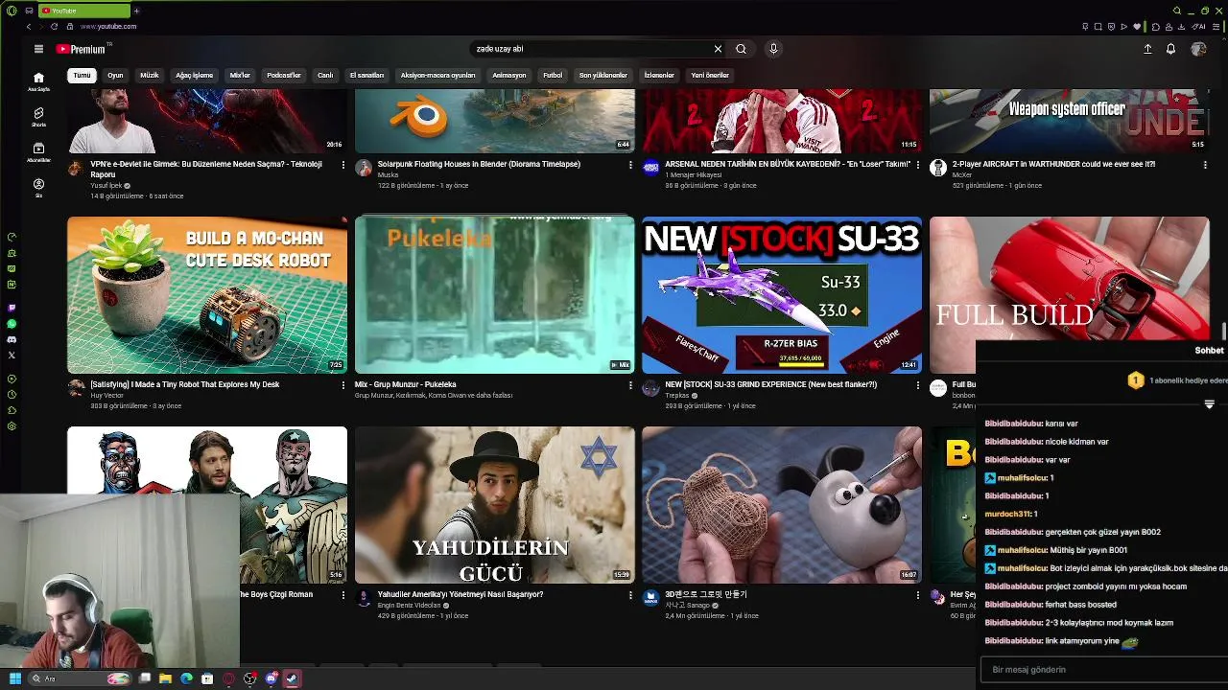
Task: Open a new tab with the plus button
Action: pyautogui.click(x=136, y=11)
